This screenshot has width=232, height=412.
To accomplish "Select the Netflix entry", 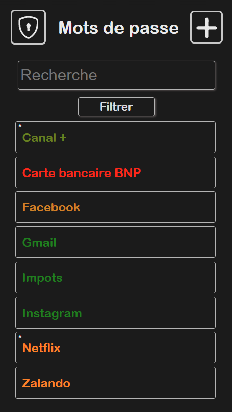I will click(x=115, y=348).
